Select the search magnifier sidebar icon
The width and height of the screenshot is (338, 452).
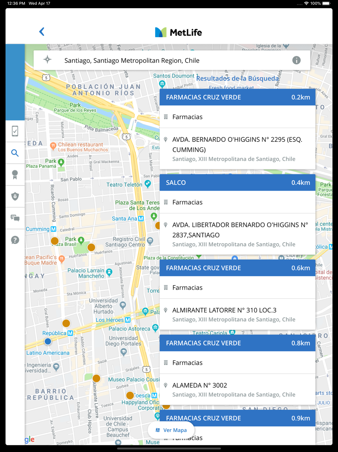click(15, 153)
